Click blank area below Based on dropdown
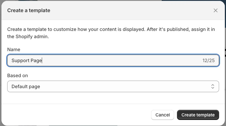Screen dimensions: 226x126 (x=113, y=98)
